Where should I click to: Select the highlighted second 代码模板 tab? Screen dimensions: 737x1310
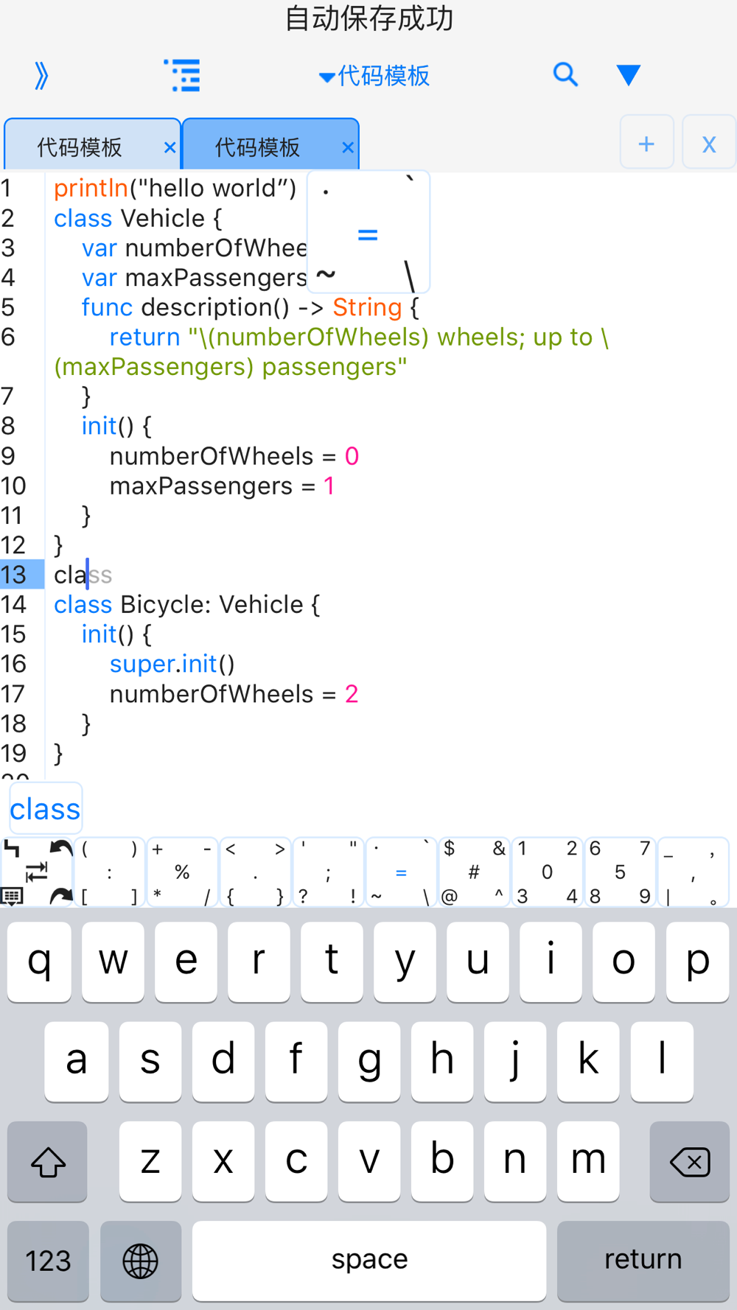point(257,147)
